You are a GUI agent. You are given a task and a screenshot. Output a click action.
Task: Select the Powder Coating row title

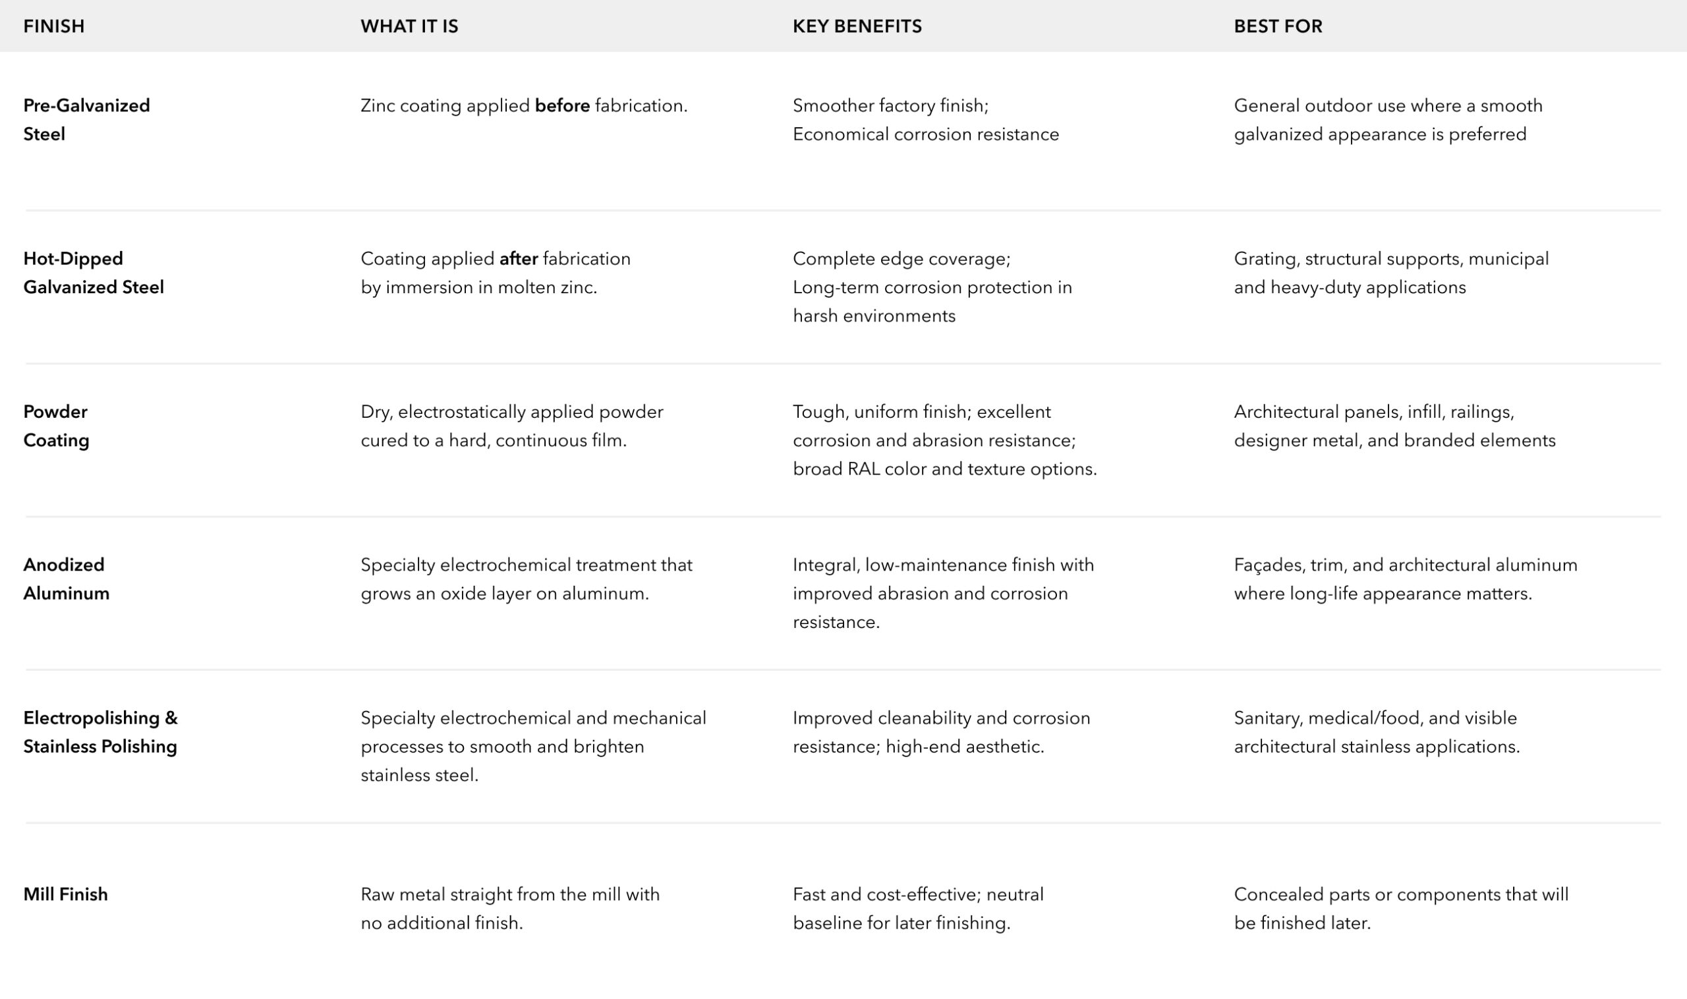pyautogui.click(x=56, y=426)
